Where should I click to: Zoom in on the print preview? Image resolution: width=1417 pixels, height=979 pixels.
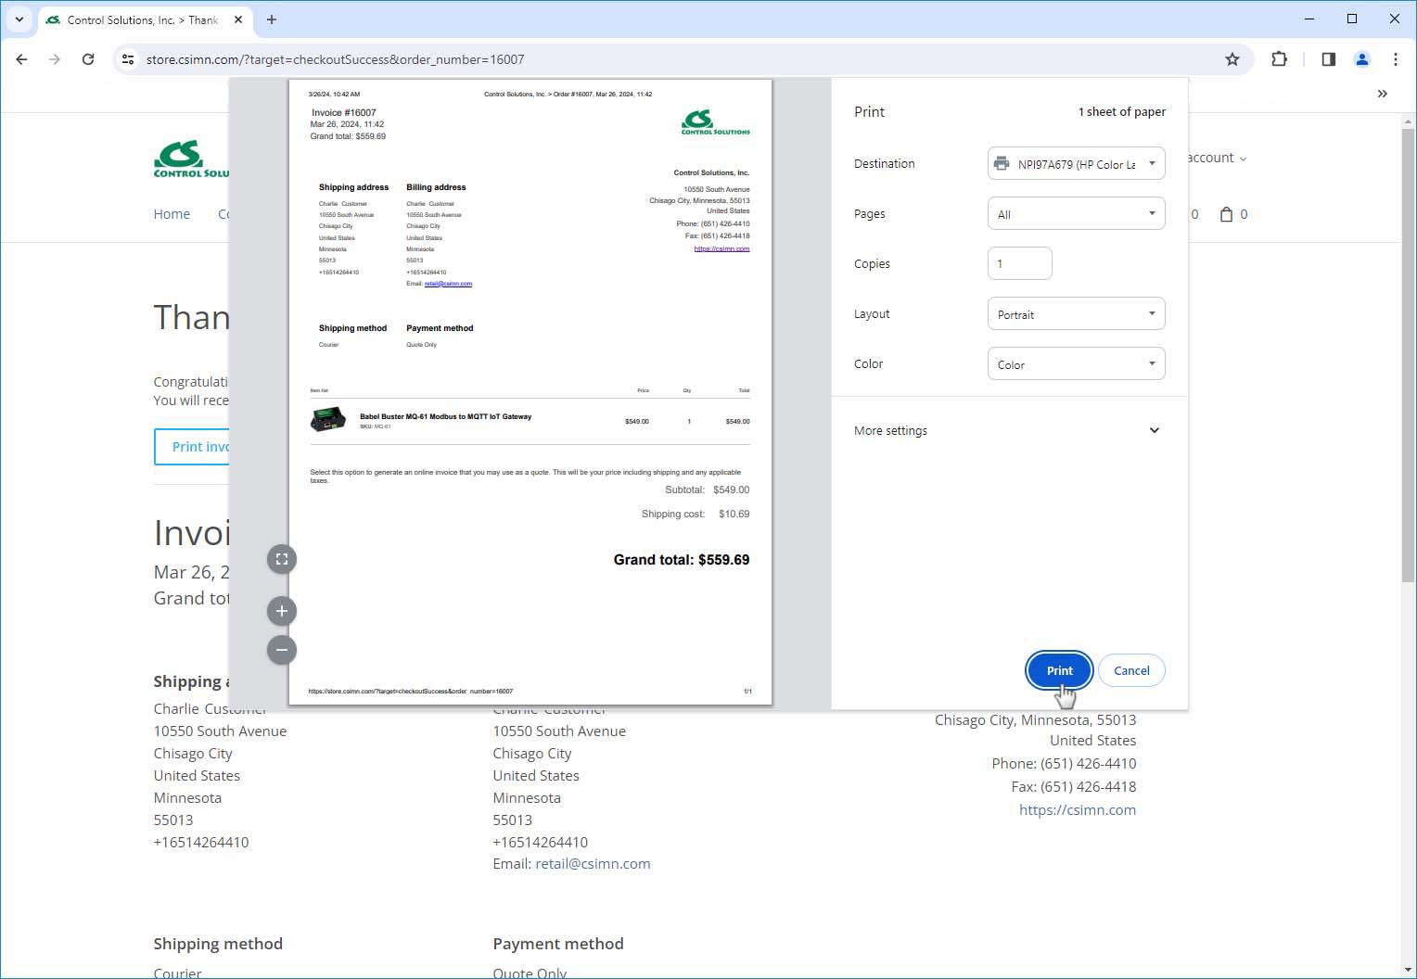coord(282,611)
